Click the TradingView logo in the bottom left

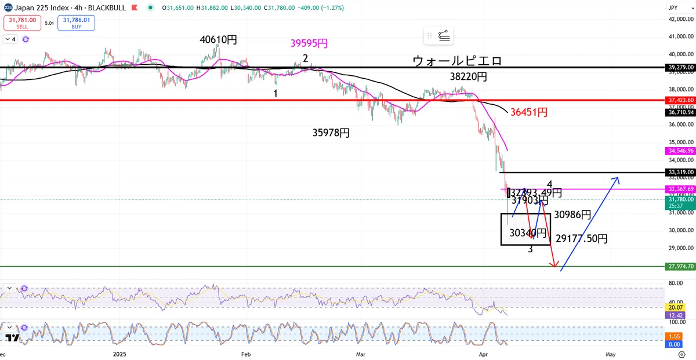tap(13, 338)
